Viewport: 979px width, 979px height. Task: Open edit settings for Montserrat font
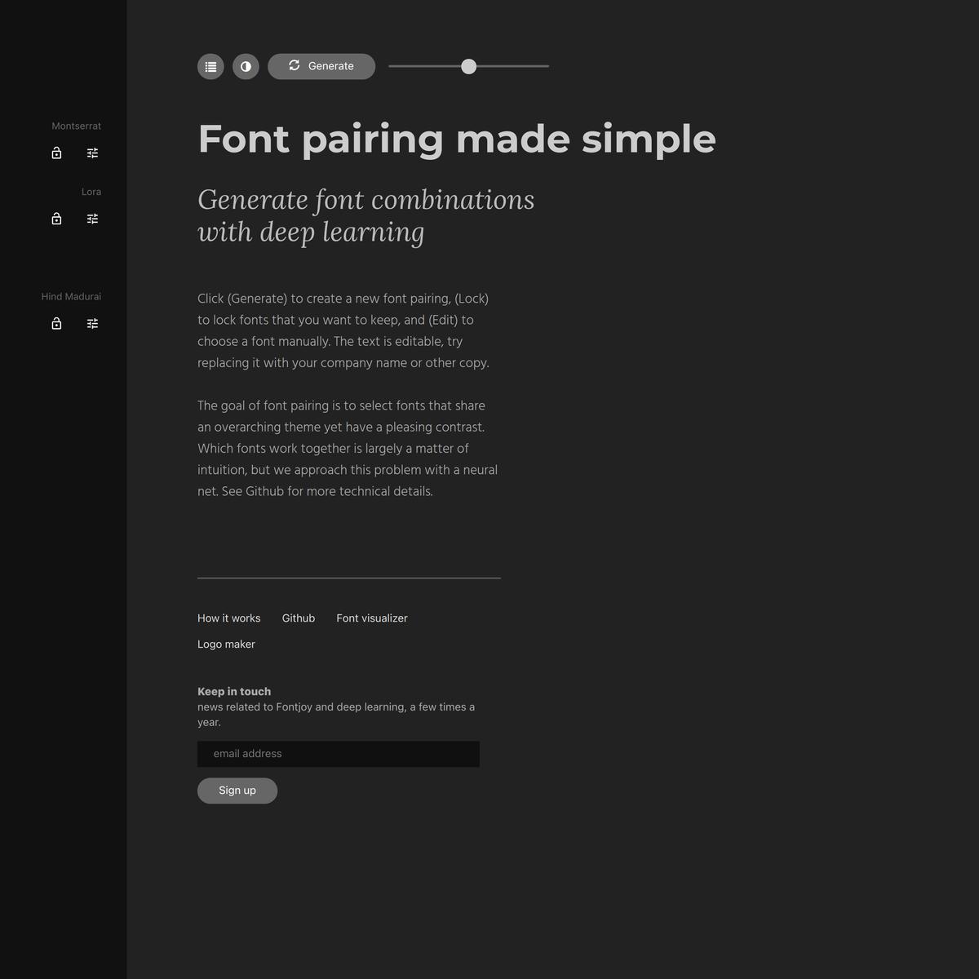tap(92, 153)
